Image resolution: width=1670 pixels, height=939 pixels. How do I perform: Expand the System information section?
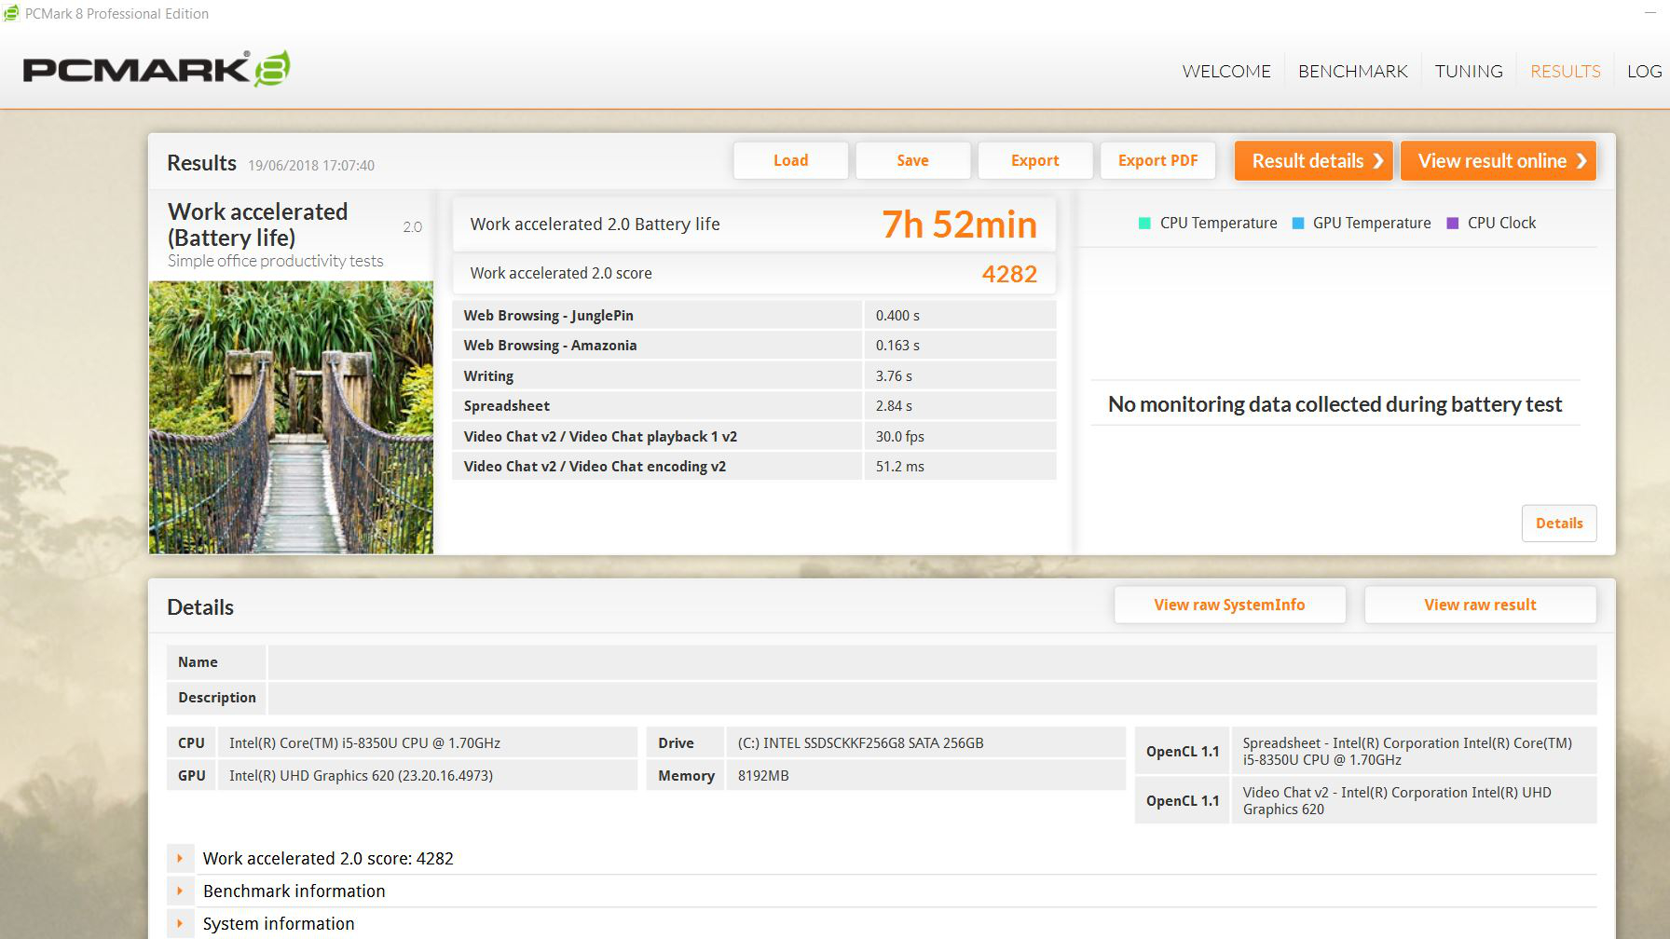click(x=180, y=923)
